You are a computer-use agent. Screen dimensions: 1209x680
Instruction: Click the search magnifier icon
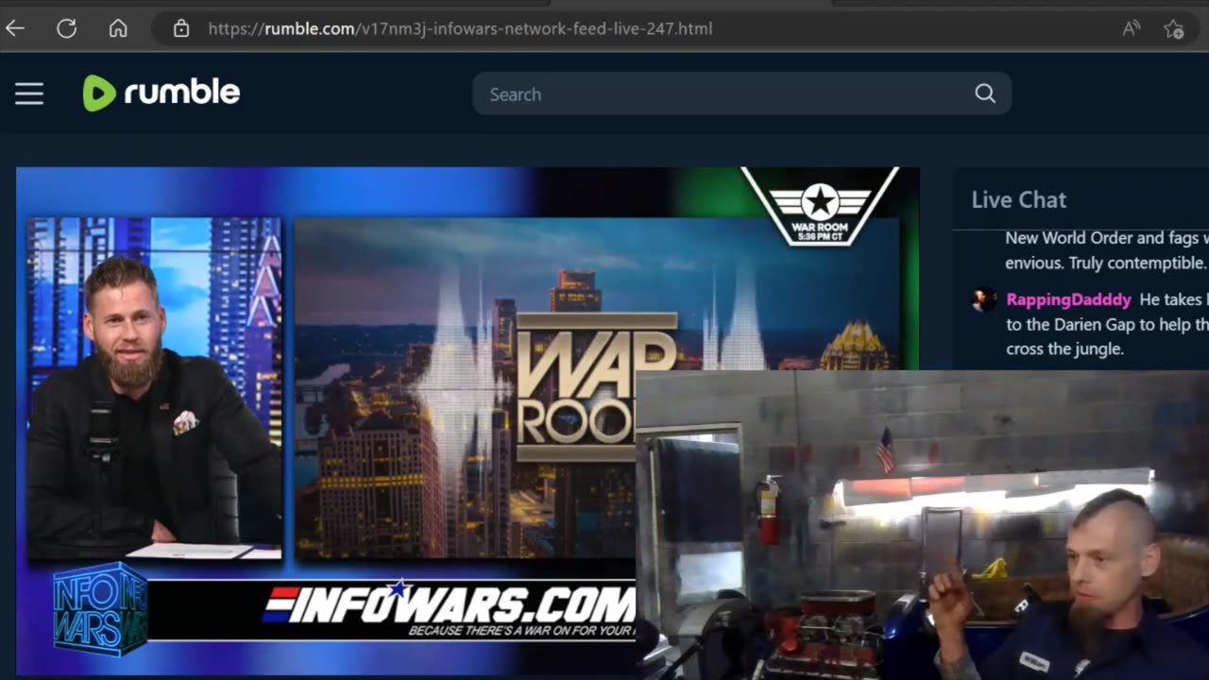click(x=985, y=93)
